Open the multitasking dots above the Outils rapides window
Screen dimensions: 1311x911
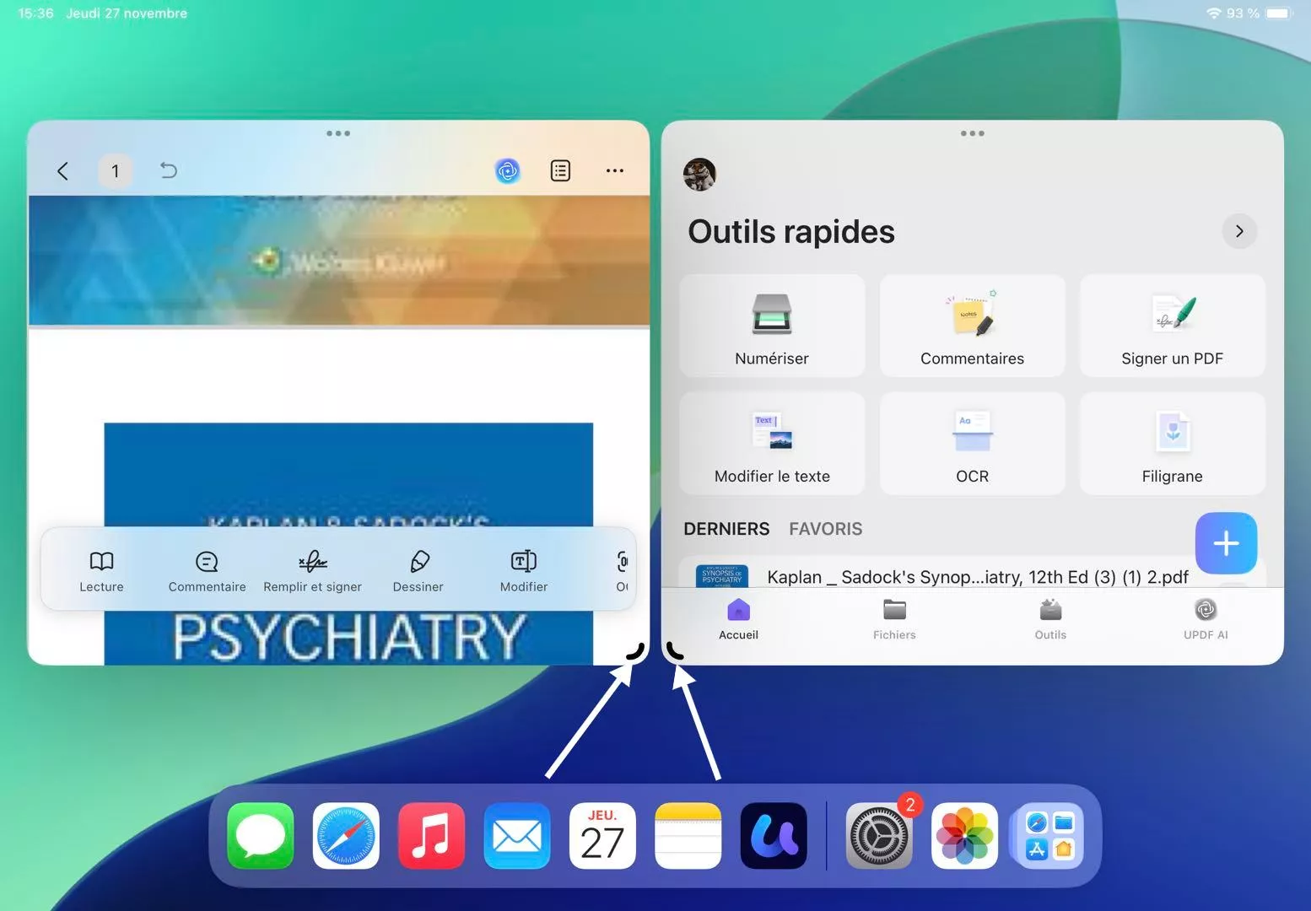(973, 133)
